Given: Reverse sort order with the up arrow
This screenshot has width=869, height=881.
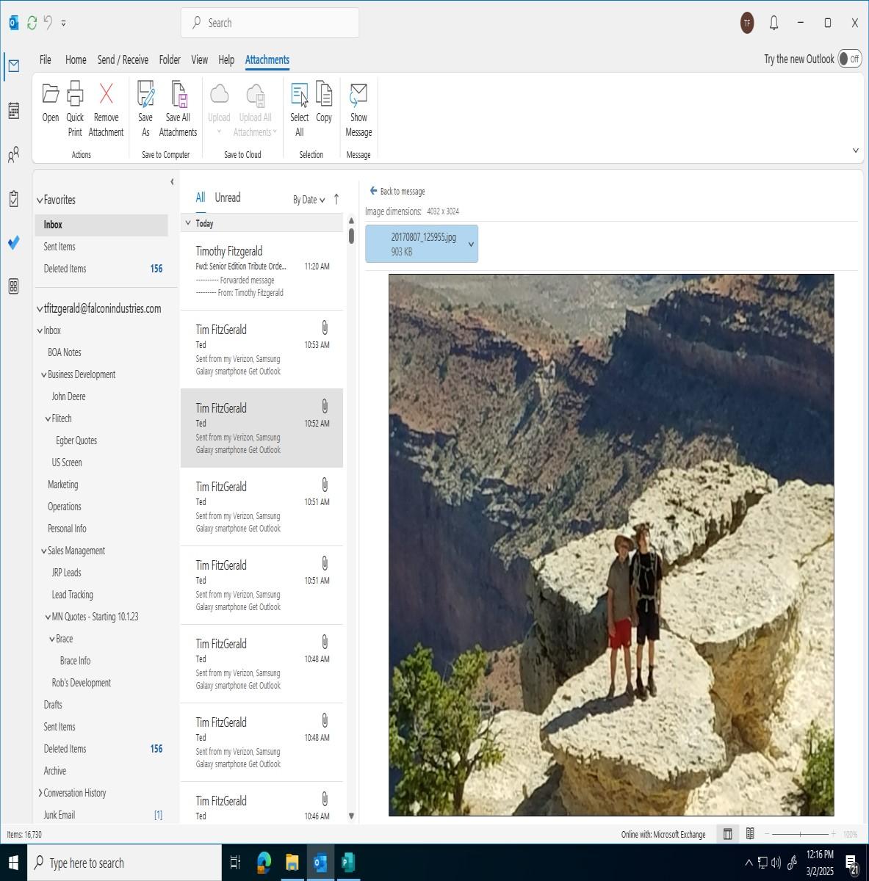Looking at the screenshot, I should [336, 199].
